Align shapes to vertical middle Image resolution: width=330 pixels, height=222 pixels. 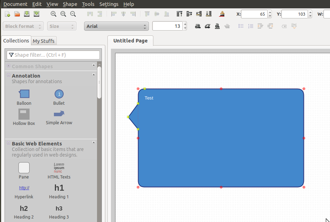[157, 14]
